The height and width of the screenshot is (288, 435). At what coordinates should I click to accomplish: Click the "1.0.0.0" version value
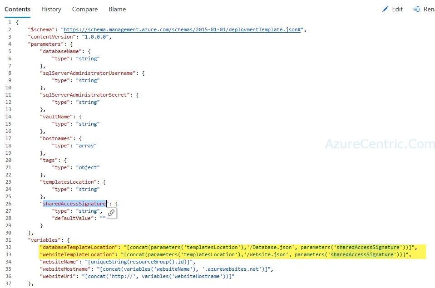click(x=95, y=37)
